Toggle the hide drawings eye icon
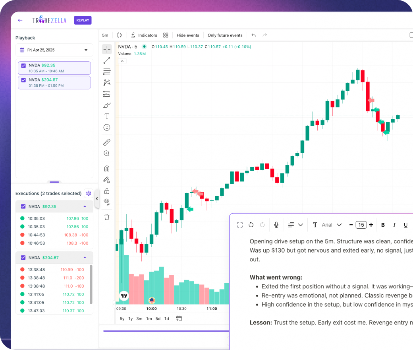Image resolution: width=413 pixels, height=350 pixels. tap(107, 202)
